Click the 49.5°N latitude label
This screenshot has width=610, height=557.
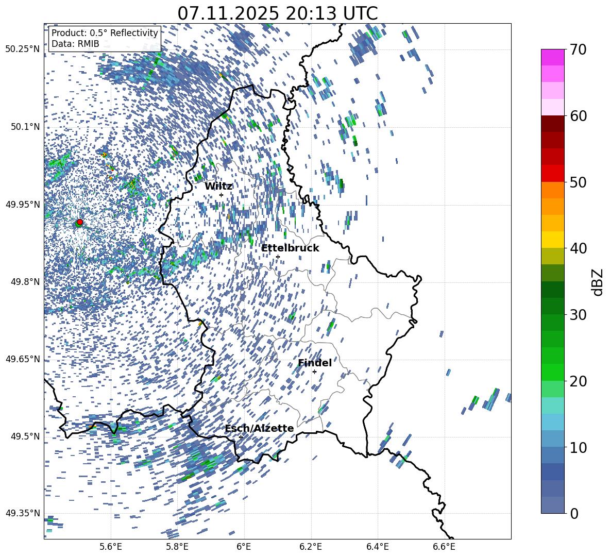click(x=25, y=436)
